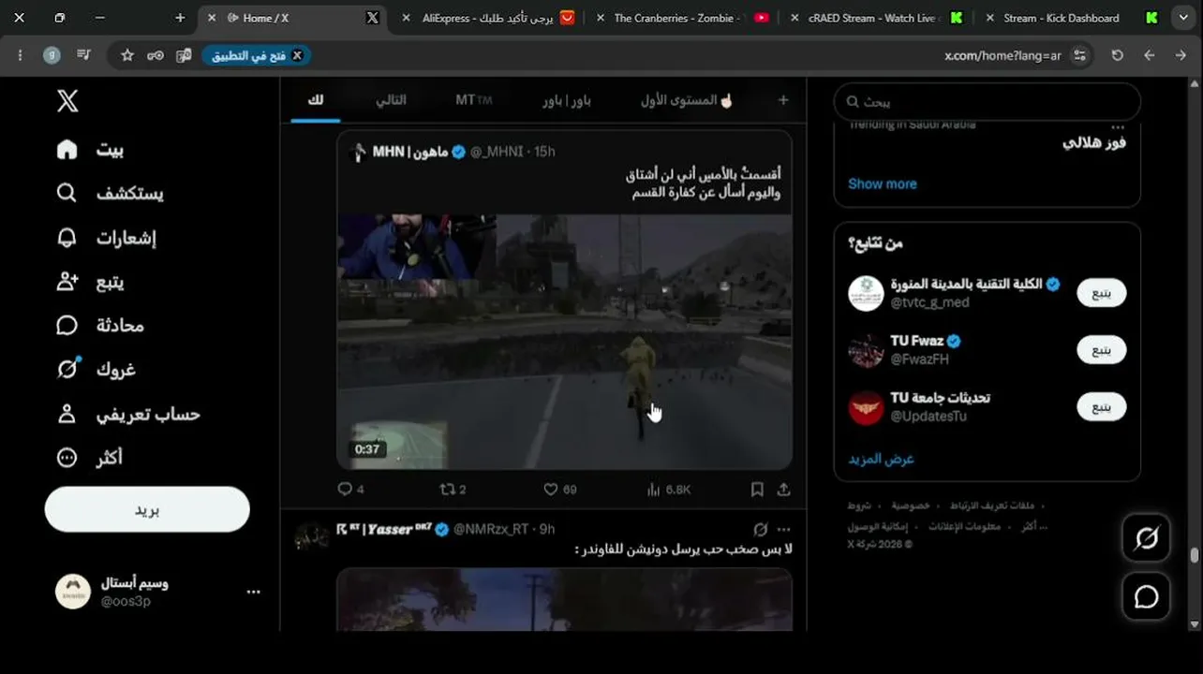Screen dimensions: 1203x674
Task: Open the site information icon beside the URL
Action: tap(1080, 55)
